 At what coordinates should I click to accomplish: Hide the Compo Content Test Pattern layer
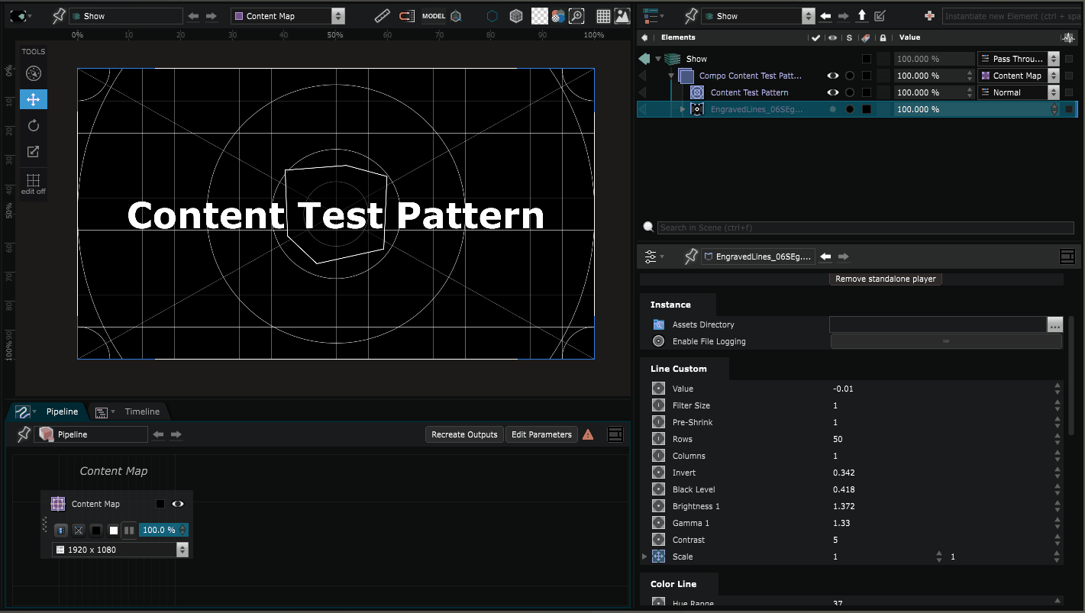point(833,76)
